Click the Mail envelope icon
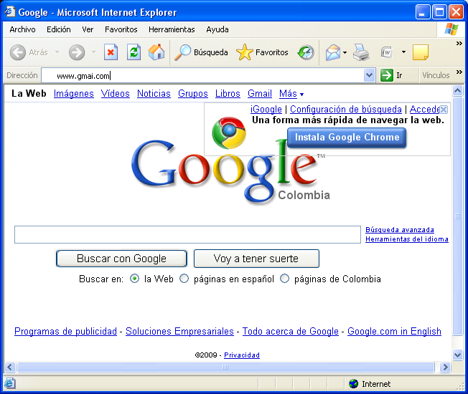Screen dimensions: 468x394 click(332, 52)
